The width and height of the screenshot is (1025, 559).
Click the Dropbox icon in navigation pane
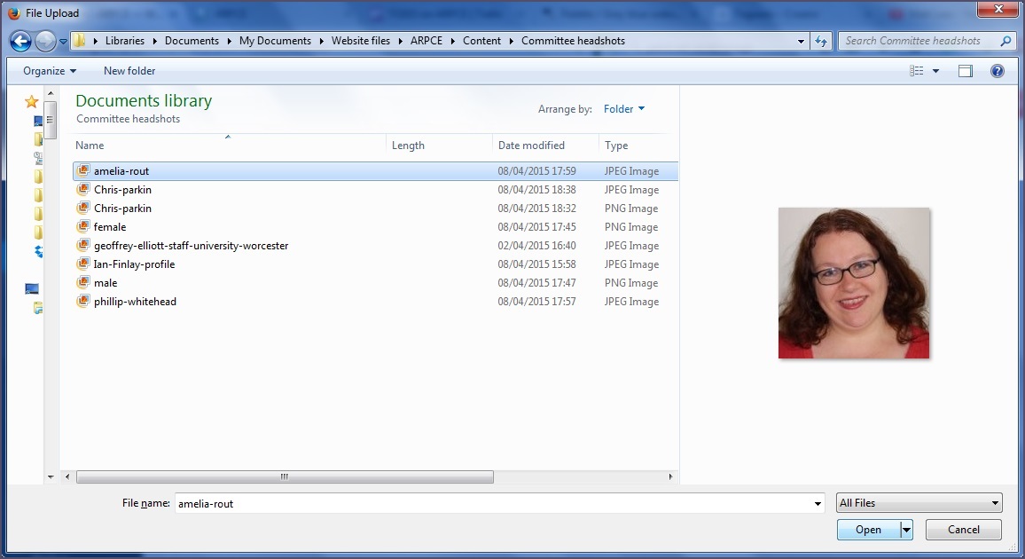(x=38, y=252)
